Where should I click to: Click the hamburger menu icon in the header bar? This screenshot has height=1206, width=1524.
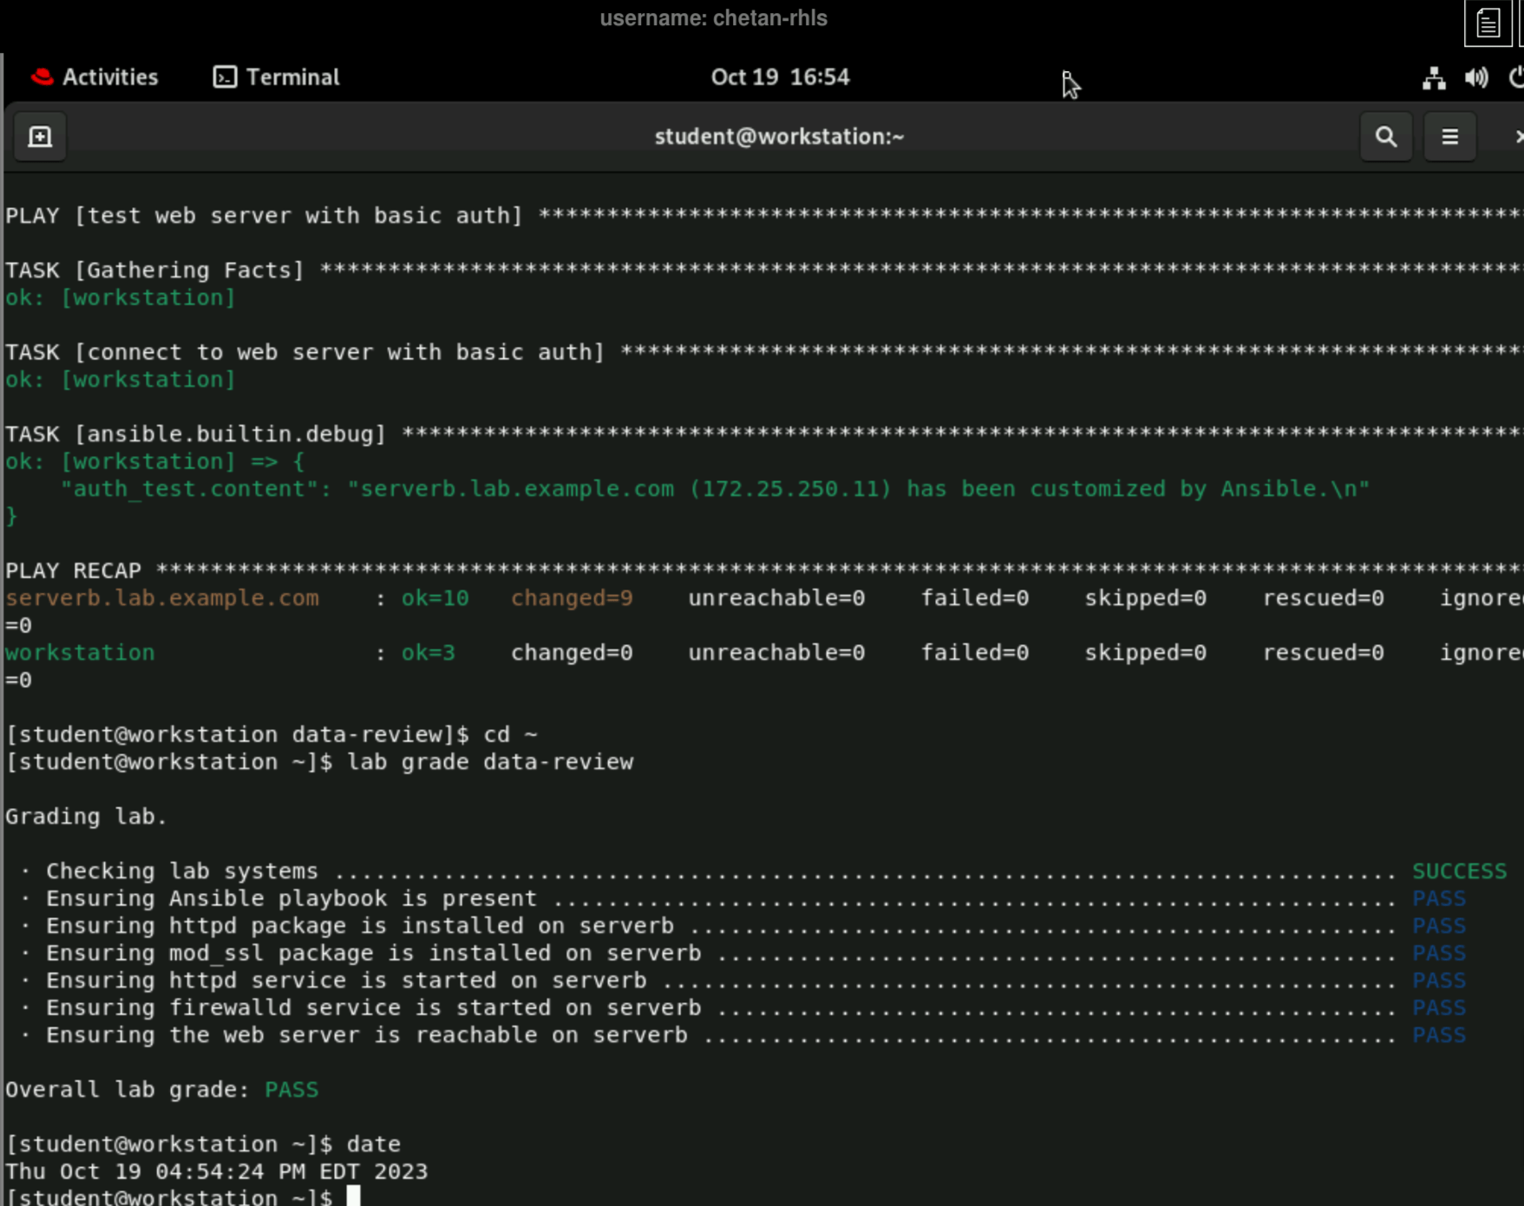click(x=1449, y=136)
